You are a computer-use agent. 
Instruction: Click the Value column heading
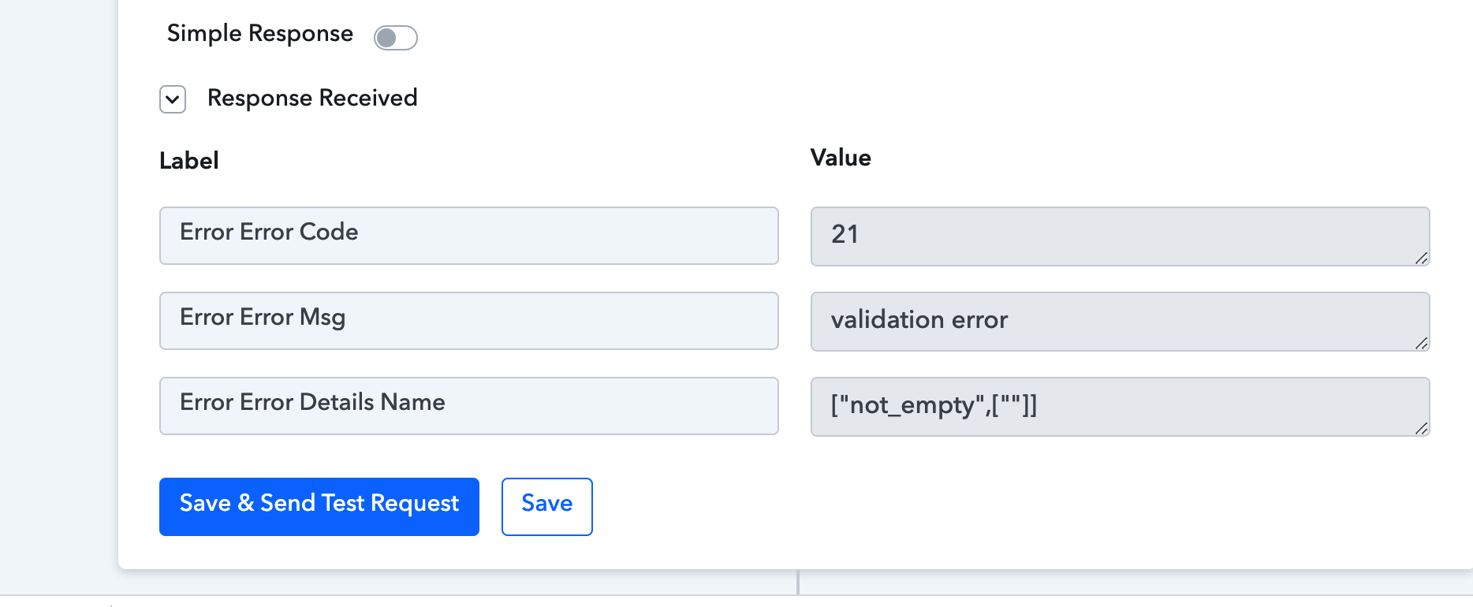(x=841, y=158)
